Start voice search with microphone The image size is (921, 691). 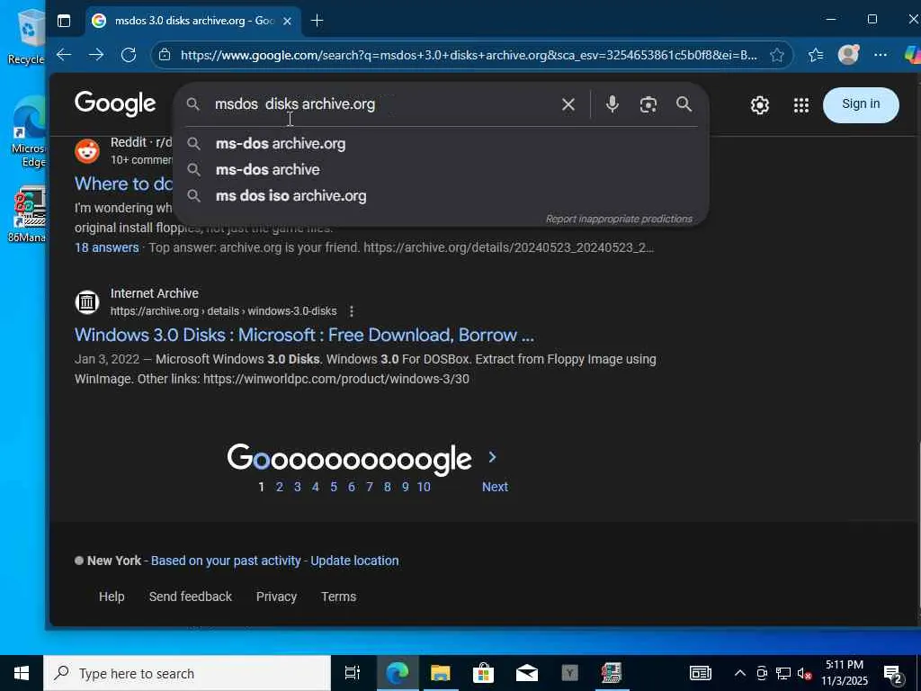(x=612, y=104)
